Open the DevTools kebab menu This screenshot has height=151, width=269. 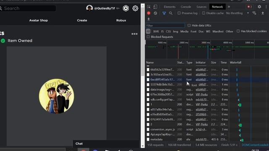tap(266, 7)
